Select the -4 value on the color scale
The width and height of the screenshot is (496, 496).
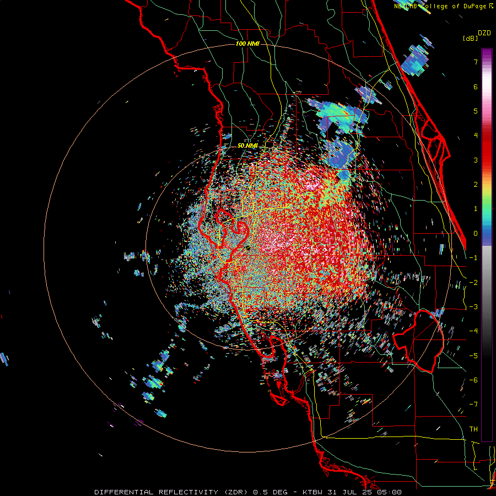pos(473,331)
